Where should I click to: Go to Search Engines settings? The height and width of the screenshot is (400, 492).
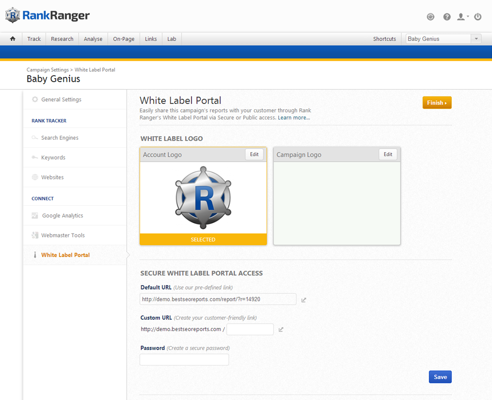click(x=75, y=137)
